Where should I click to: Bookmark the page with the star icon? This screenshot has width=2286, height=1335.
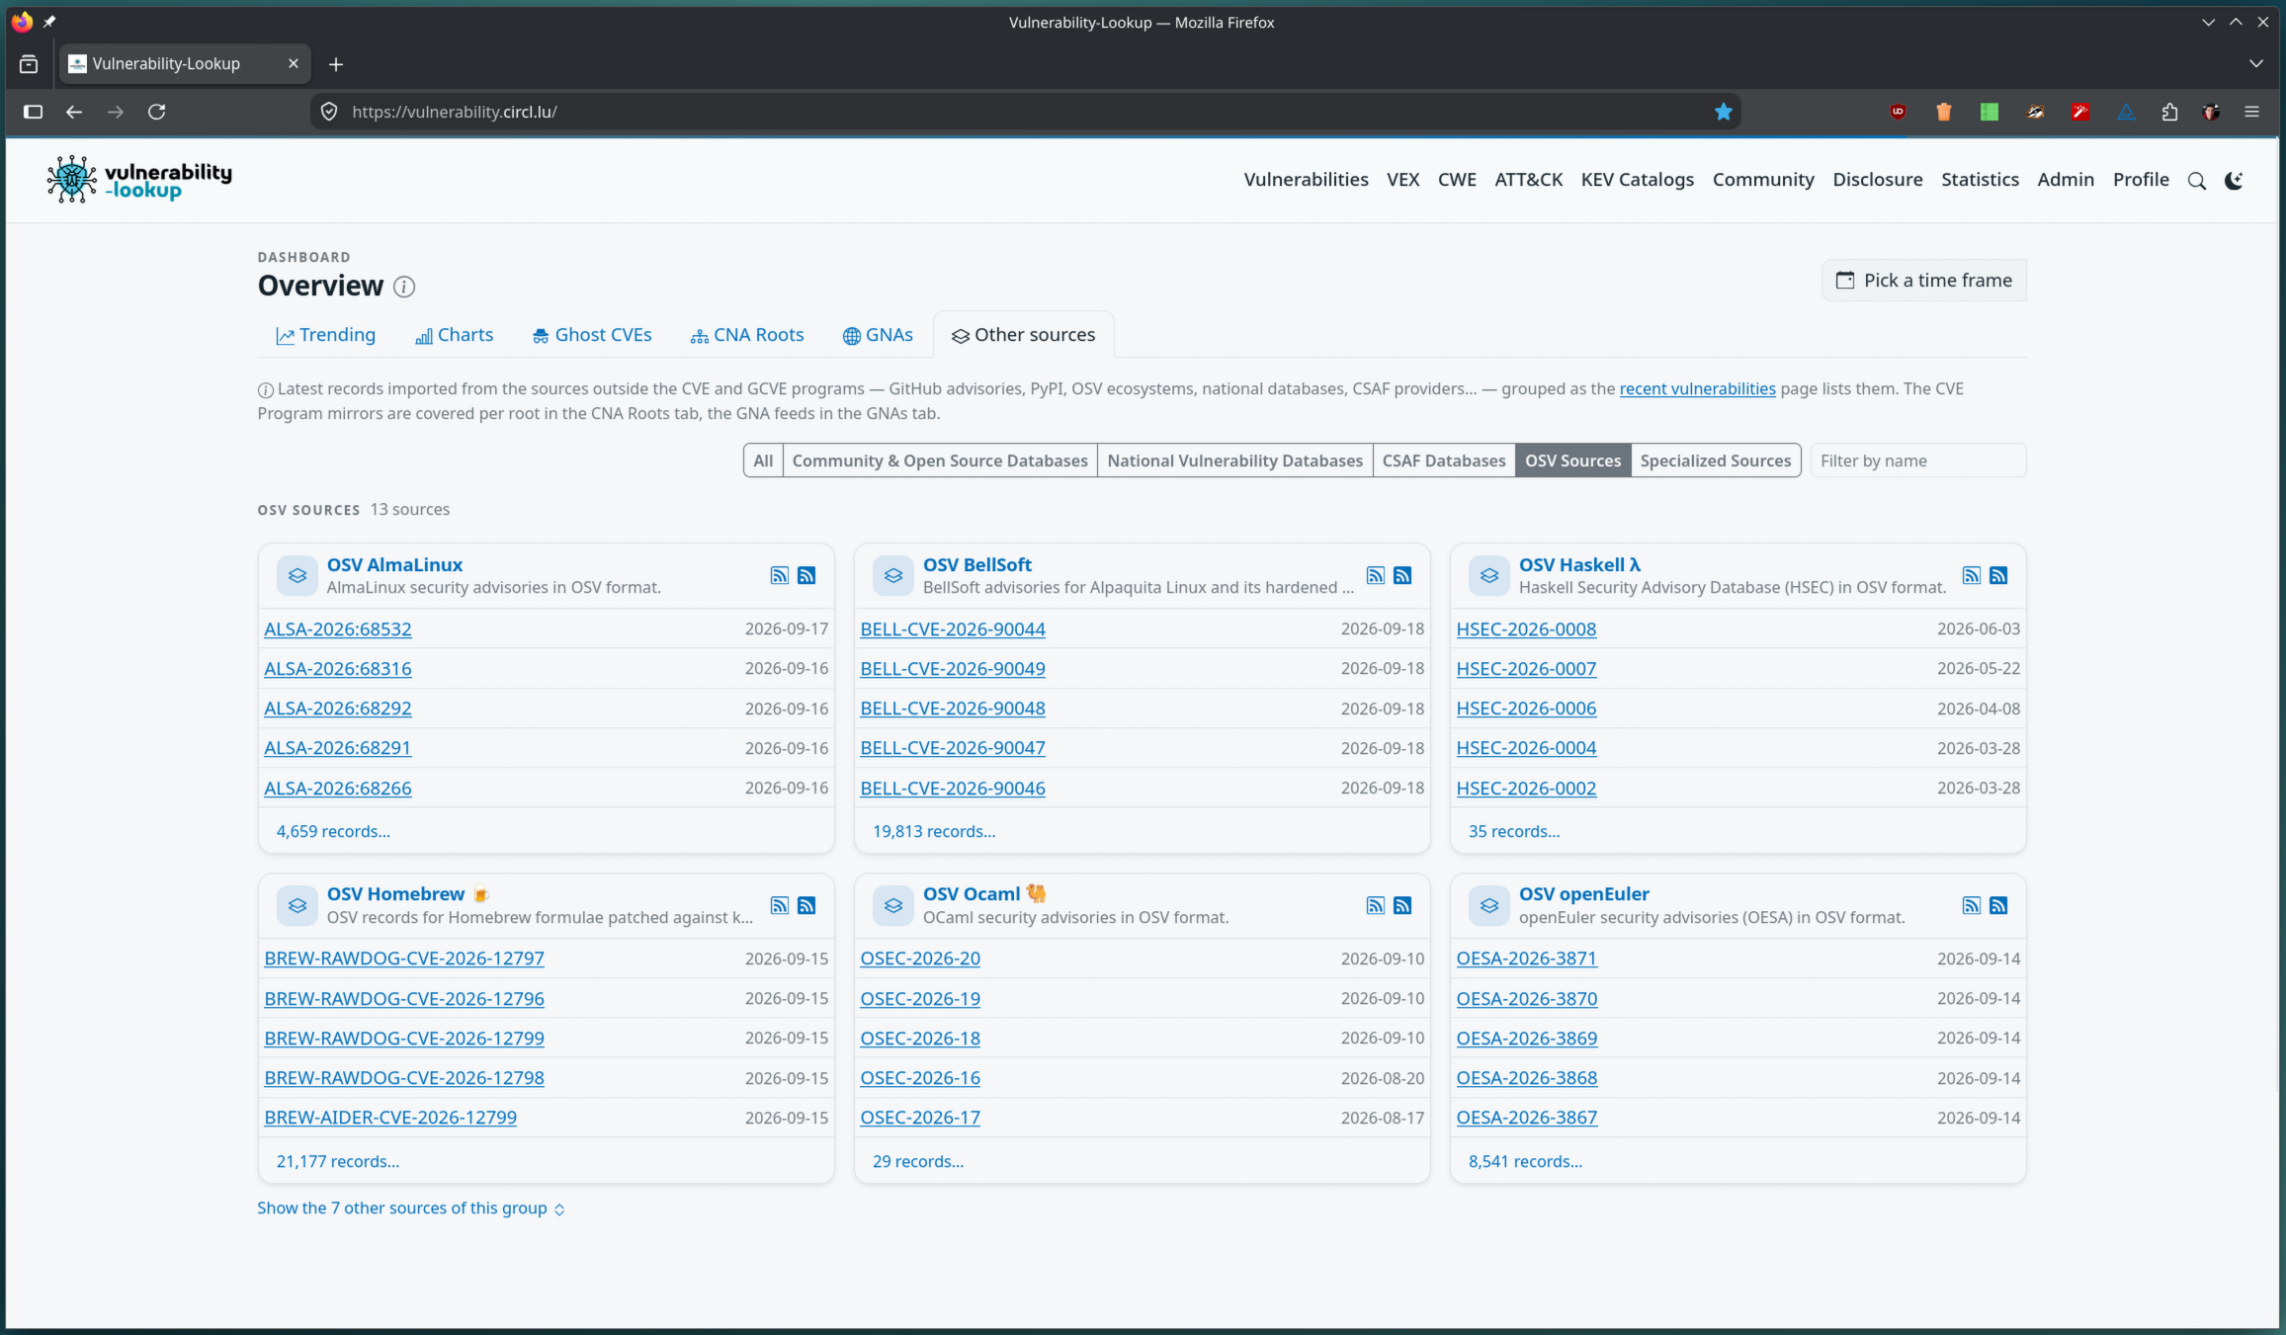click(x=1724, y=112)
